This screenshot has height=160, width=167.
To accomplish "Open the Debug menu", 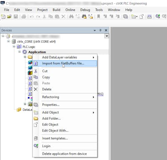I will pos(85,10).
